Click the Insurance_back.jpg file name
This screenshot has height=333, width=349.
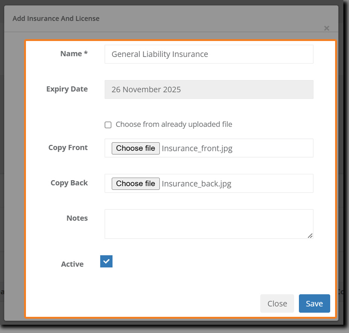tap(196, 184)
